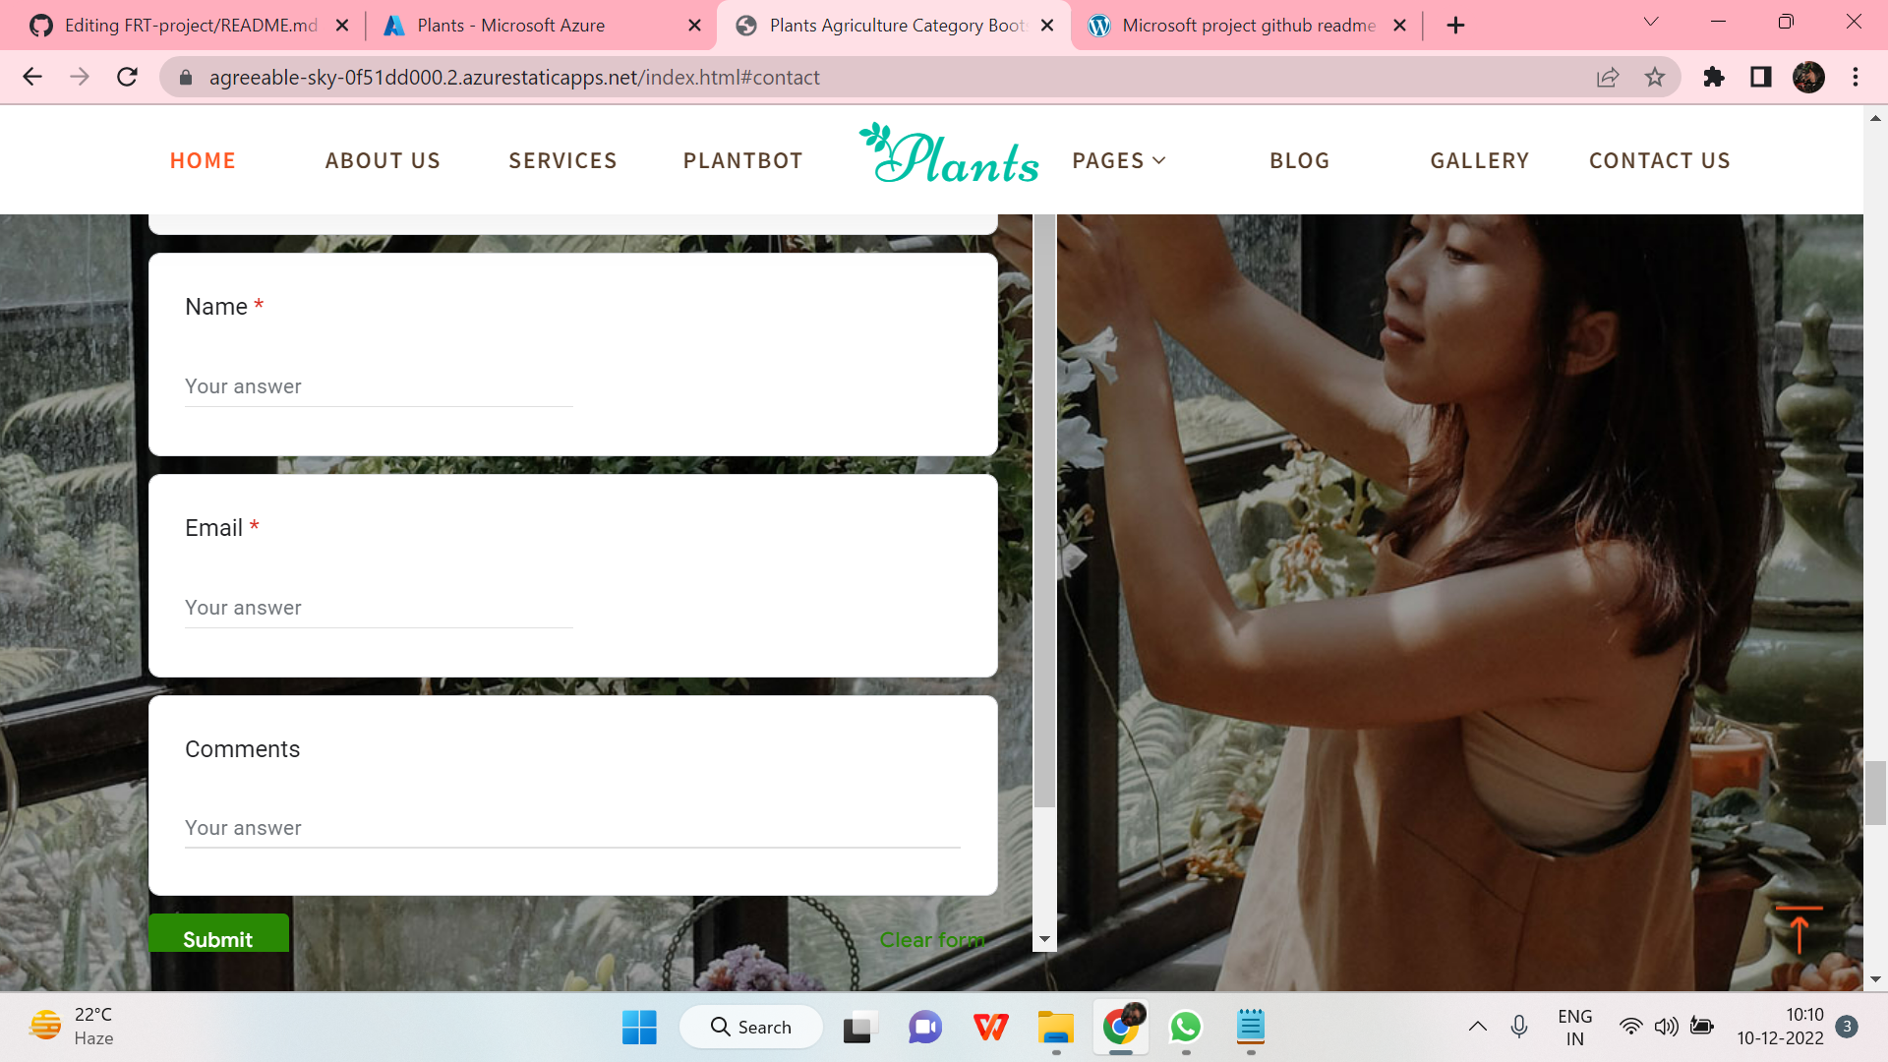Switch to the Plants - Microsoft Azure tab
The width and height of the screenshot is (1888, 1062).
[510, 26]
